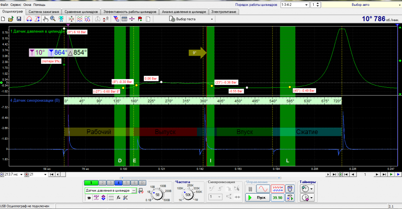
Task: Open the Помощь menu
Action: tap(39, 5)
